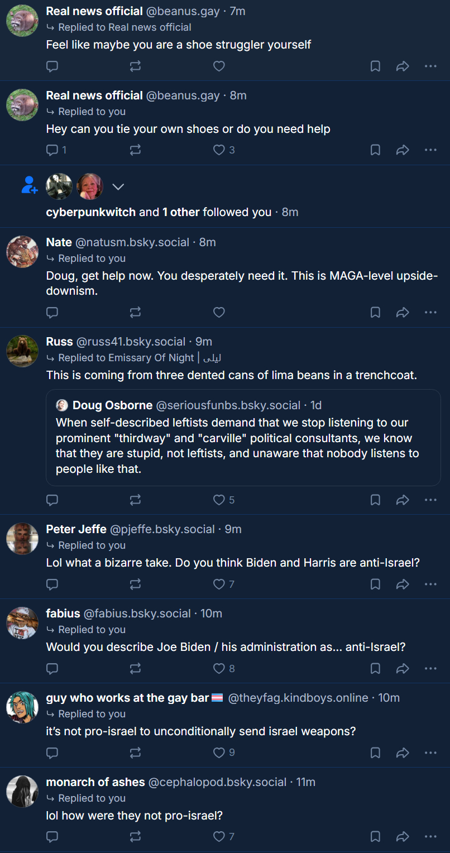The image size is (450, 853).
Task: Open cyberpunkwitch's profile from follow notification
Action: pyautogui.click(x=90, y=212)
